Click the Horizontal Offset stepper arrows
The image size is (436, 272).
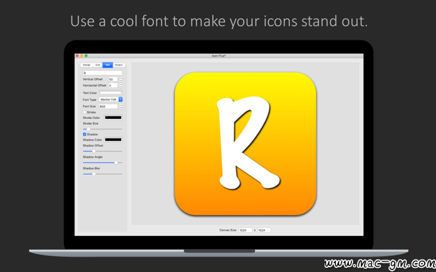(x=120, y=86)
